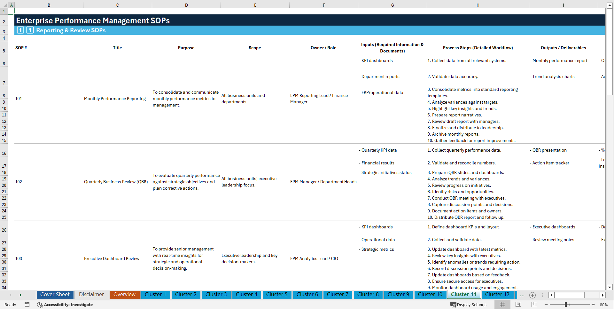Click the down arrow on vertical scrollbar
This screenshot has height=309, width=614.
tap(610, 287)
